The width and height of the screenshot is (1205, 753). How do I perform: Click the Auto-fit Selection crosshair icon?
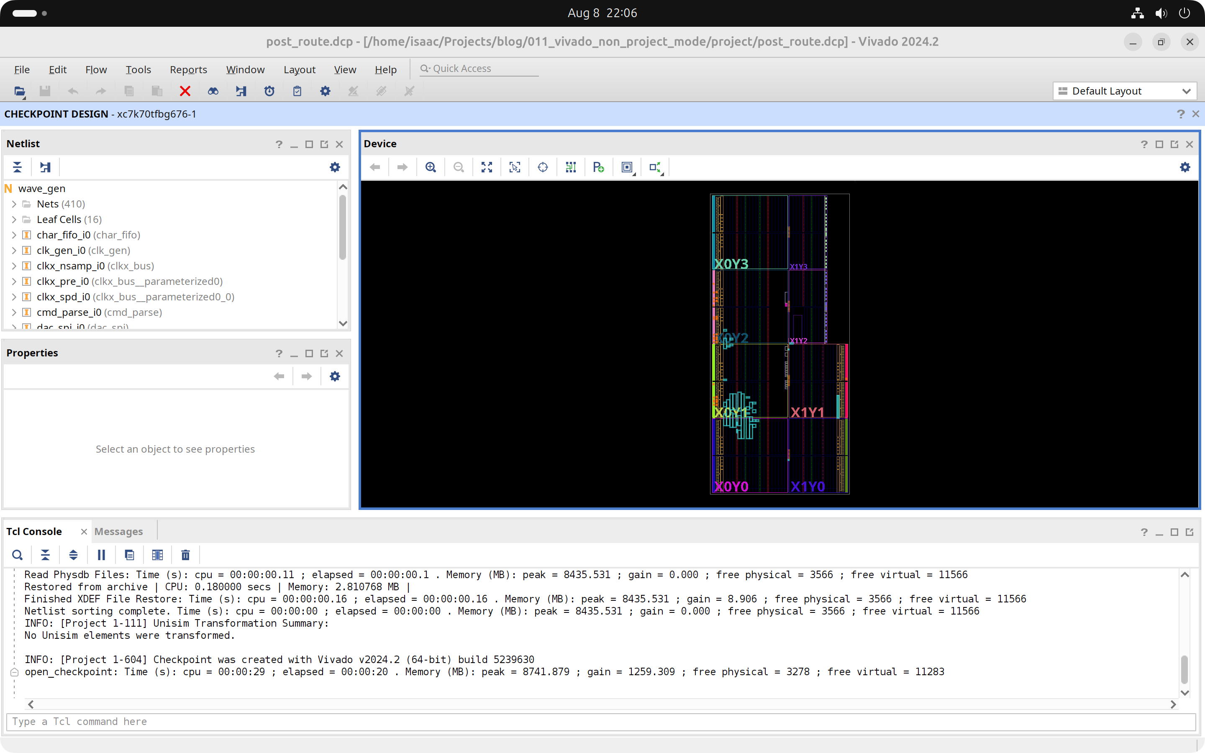543,167
